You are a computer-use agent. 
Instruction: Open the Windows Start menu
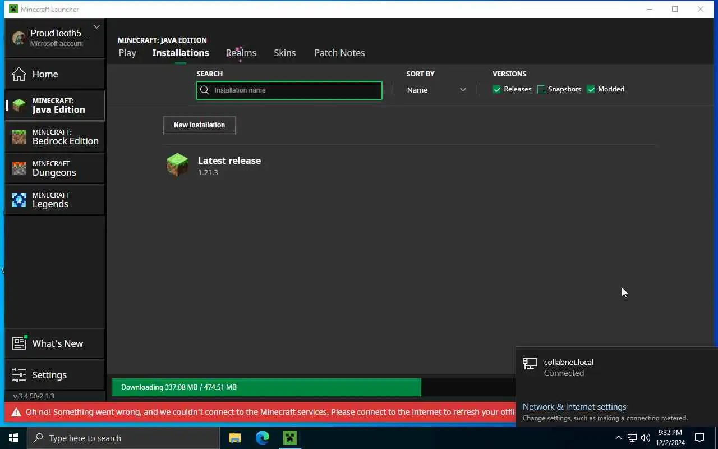pyautogui.click(x=13, y=438)
